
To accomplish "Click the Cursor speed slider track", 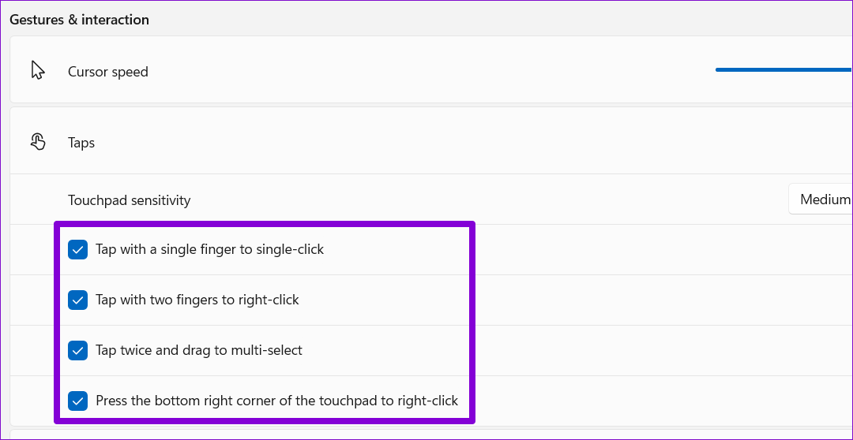I will (782, 69).
